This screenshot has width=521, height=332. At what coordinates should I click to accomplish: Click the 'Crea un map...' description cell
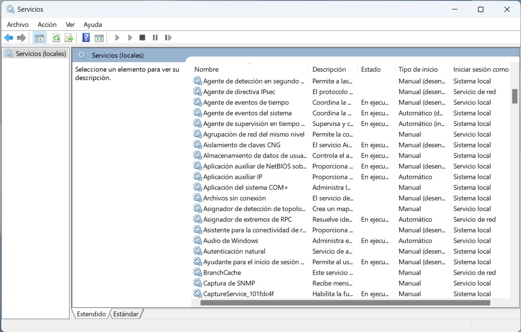(x=333, y=209)
